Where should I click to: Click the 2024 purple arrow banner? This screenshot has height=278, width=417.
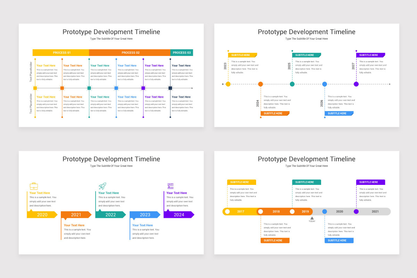pos(179,215)
